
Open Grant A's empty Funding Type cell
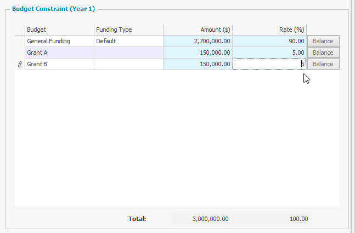(x=128, y=53)
